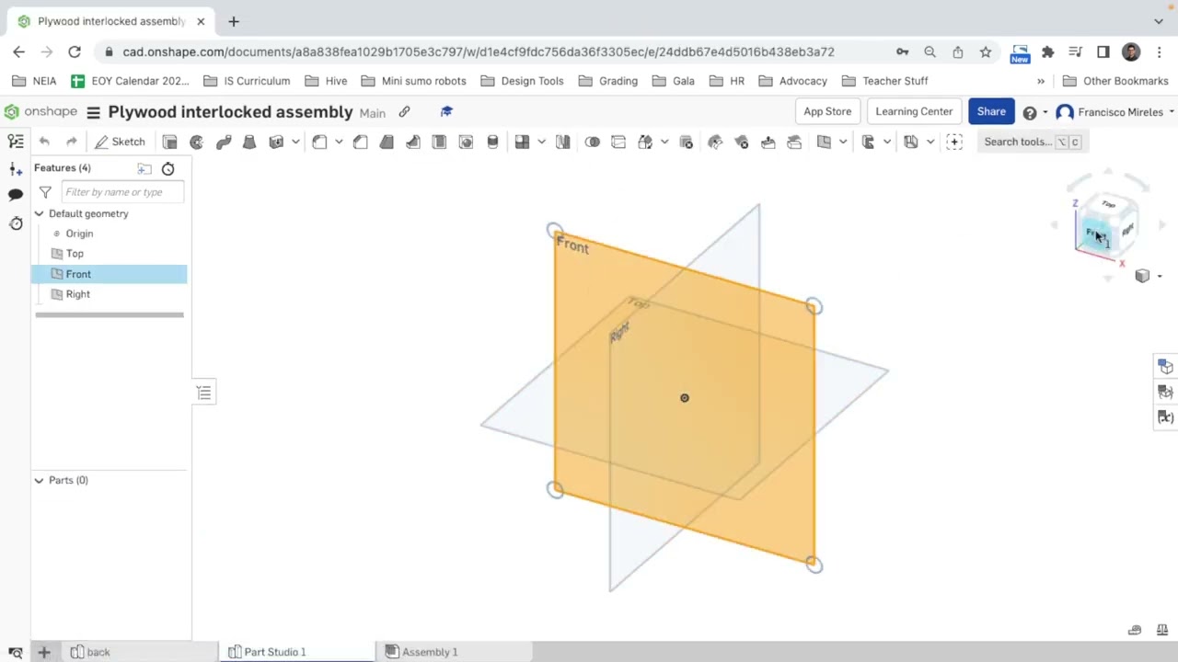
Task: Click the Filter by name or type field
Action: (x=122, y=192)
